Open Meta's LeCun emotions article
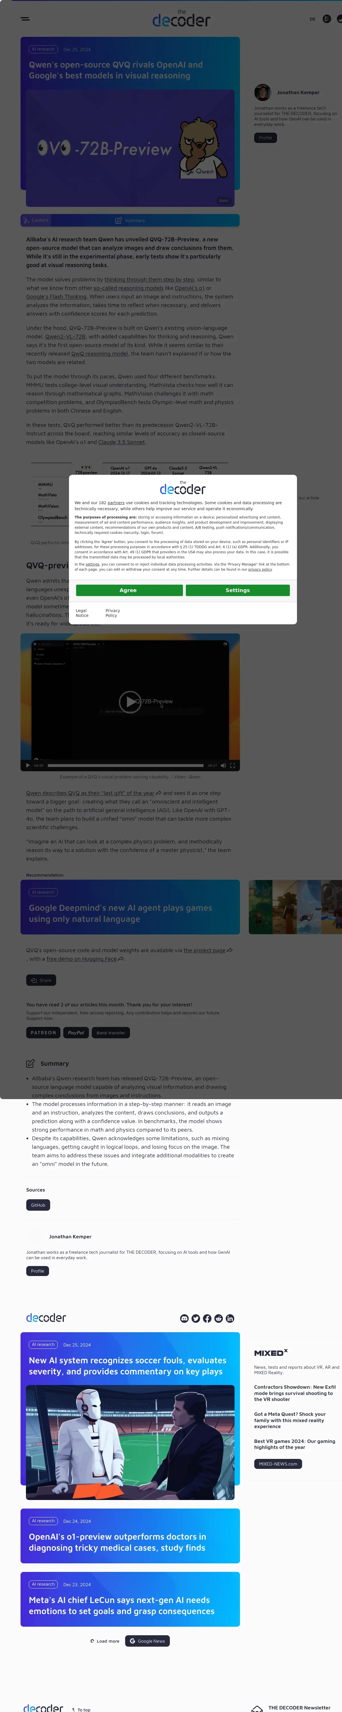Image resolution: width=342 pixels, height=1712 pixels. 121,1606
